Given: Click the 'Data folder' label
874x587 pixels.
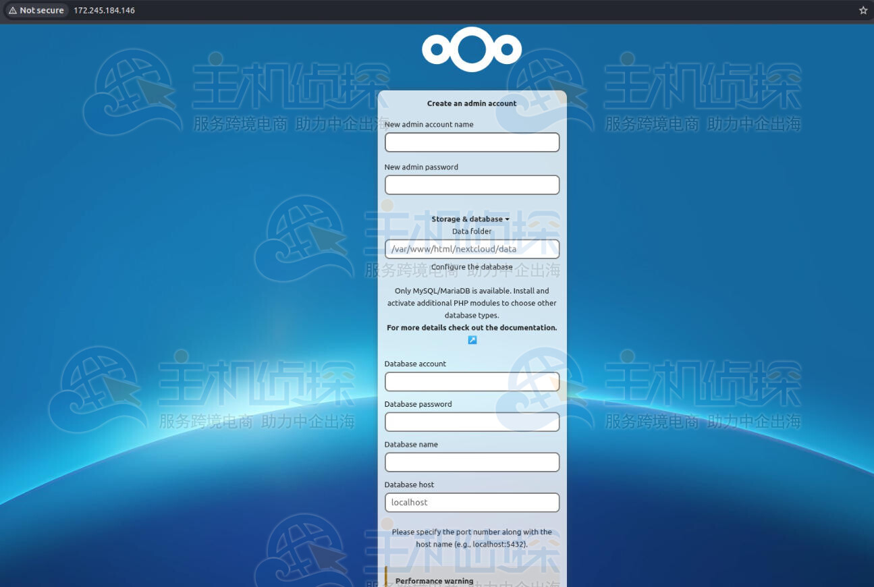Looking at the screenshot, I should [472, 231].
